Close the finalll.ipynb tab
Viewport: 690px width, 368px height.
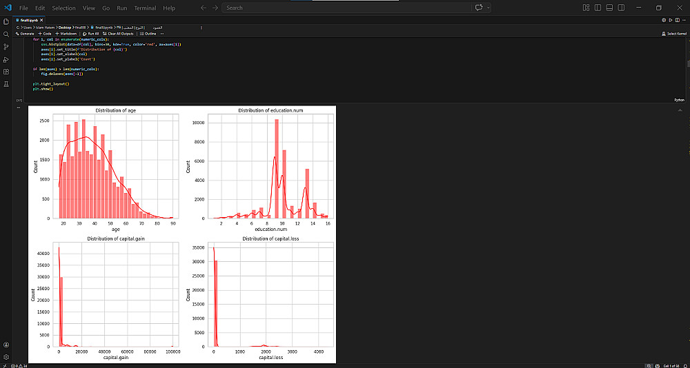coord(41,20)
